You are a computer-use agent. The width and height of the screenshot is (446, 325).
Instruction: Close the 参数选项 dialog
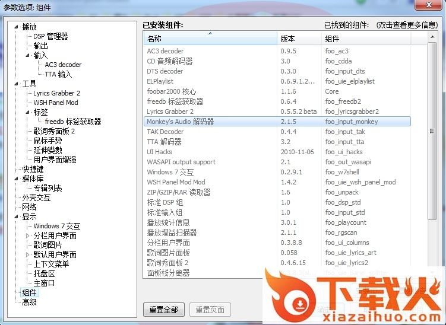(428, 5)
